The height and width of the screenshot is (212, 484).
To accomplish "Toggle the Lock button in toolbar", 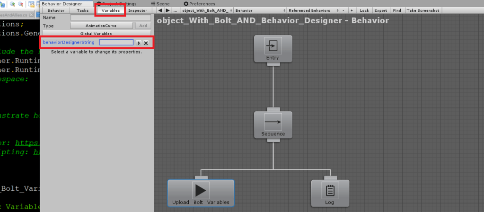I will [x=364, y=10].
